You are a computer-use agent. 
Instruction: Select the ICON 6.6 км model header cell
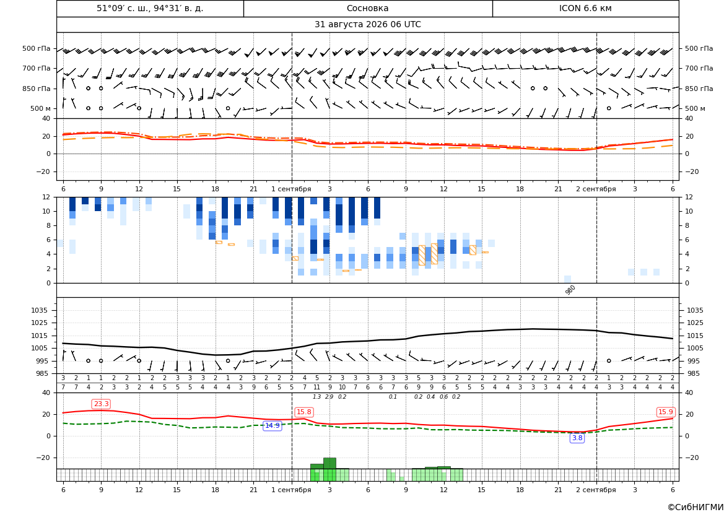[x=585, y=8]
